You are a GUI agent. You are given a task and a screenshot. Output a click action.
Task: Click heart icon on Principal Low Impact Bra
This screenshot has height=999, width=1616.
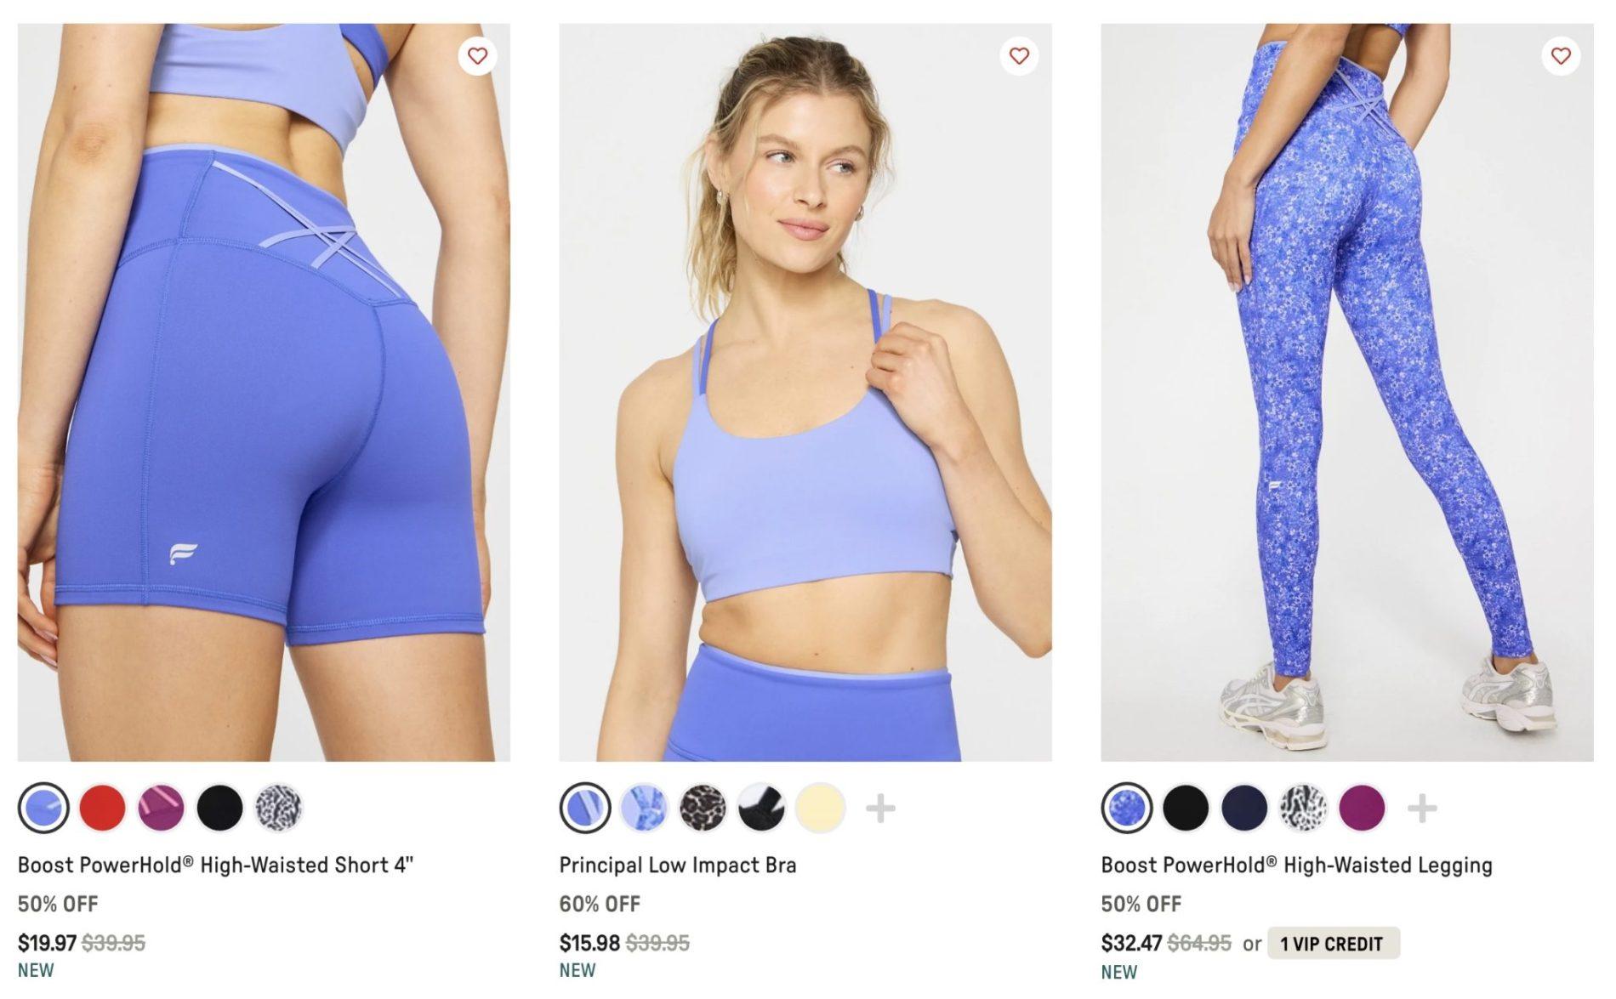(1019, 56)
